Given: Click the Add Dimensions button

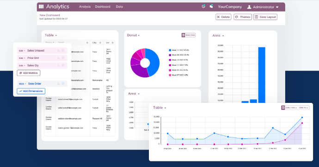Looking at the screenshot, I should (x=31, y=91).
